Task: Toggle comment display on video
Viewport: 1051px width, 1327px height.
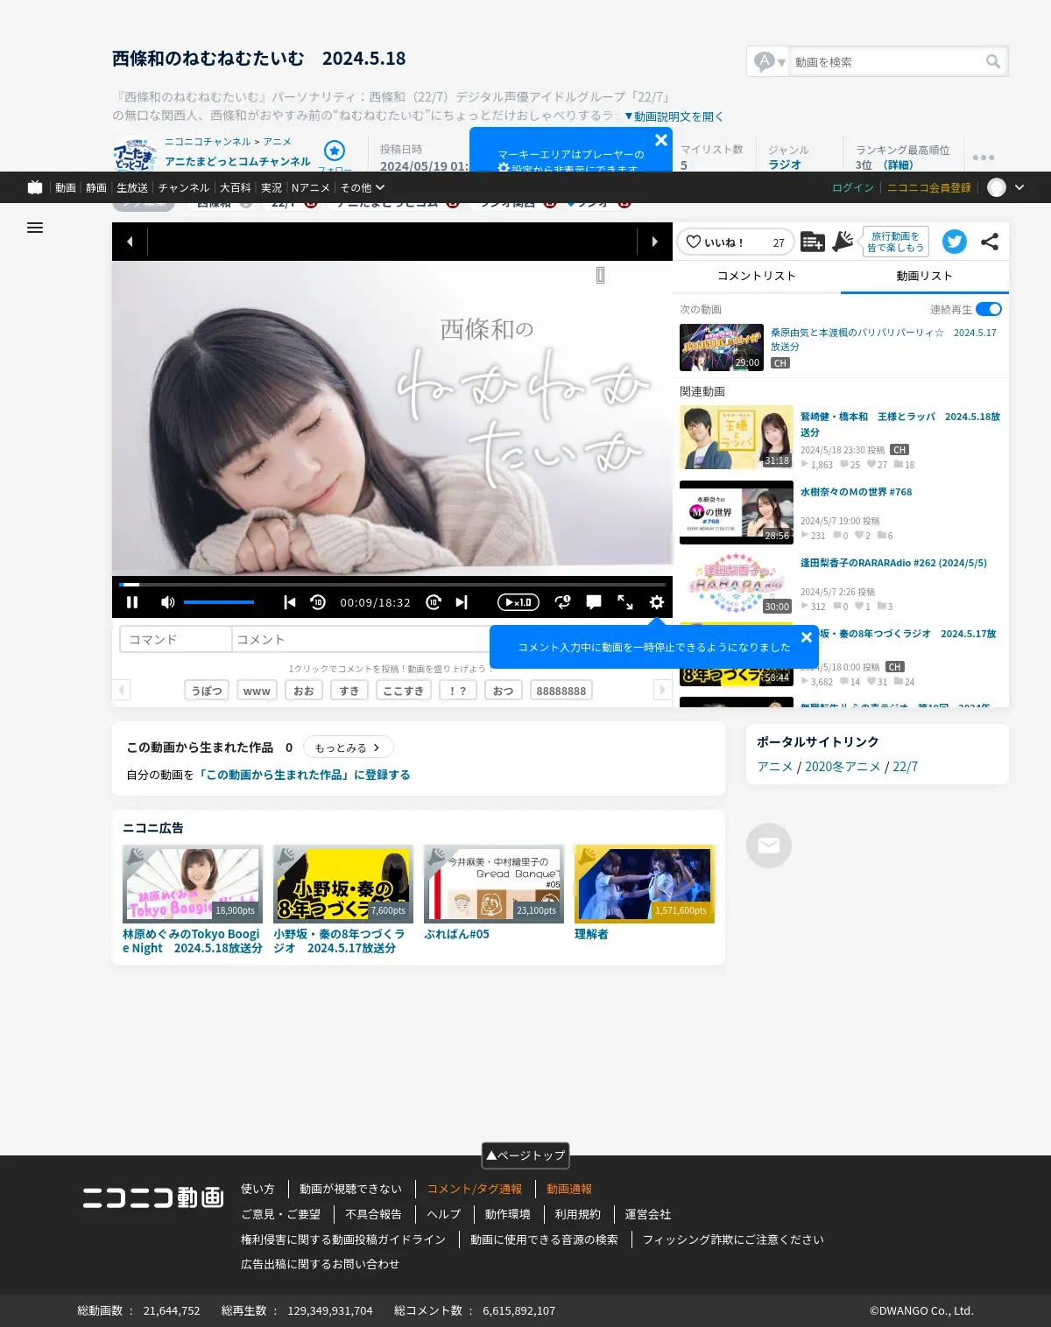Action: click(x=594, y=602)
